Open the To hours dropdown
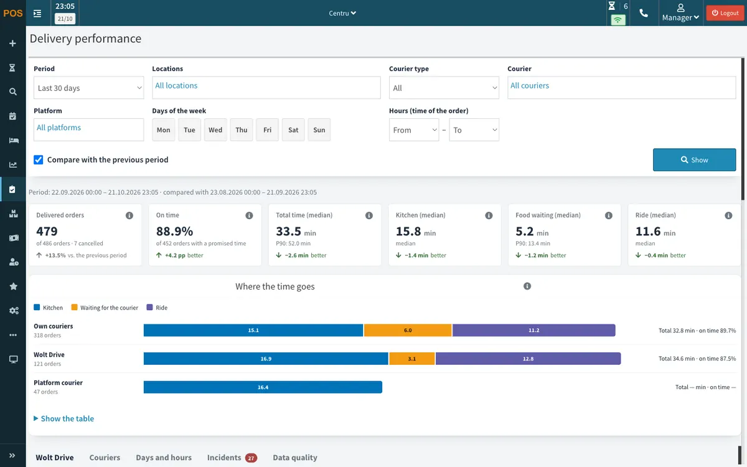Image resolution: width=747 pixels, height=467 pixels. point(474,130)
